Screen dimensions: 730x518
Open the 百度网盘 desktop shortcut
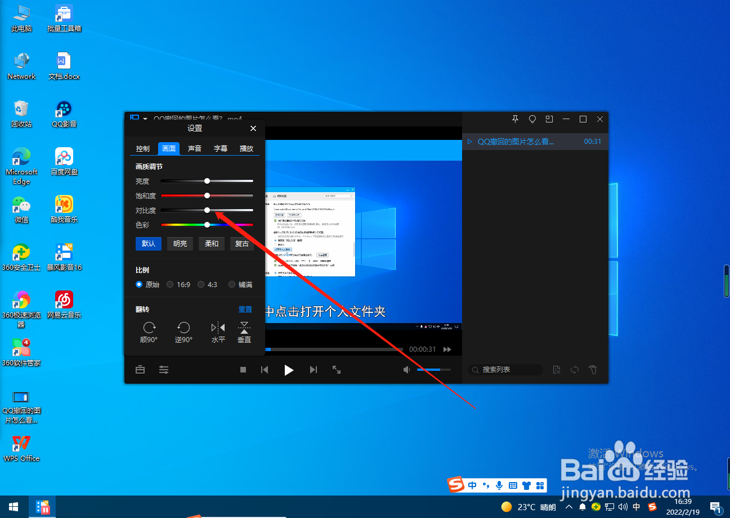point(64,162)
